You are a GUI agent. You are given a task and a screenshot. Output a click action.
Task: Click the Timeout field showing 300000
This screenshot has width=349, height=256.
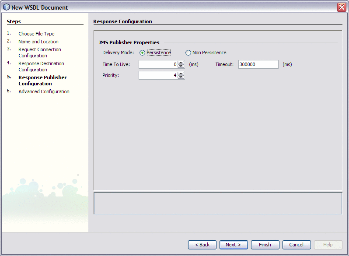tap(258, 64)
